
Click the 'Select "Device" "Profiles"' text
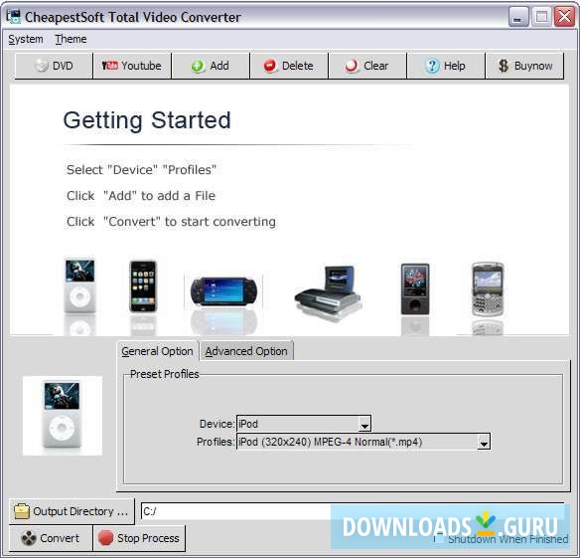141,170
